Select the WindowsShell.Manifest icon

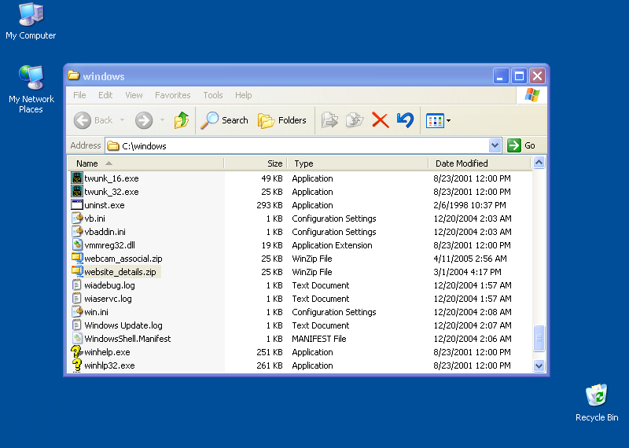[x=77, y=339]
